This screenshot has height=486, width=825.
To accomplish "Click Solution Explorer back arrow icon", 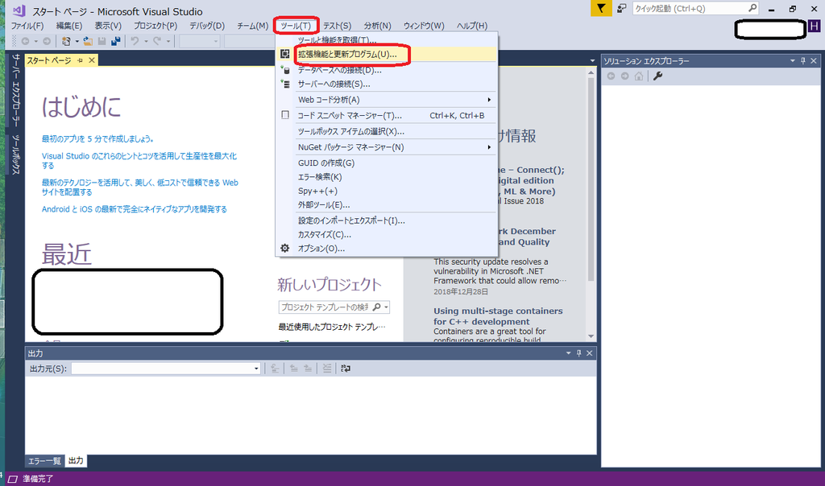I will (611, 76).
